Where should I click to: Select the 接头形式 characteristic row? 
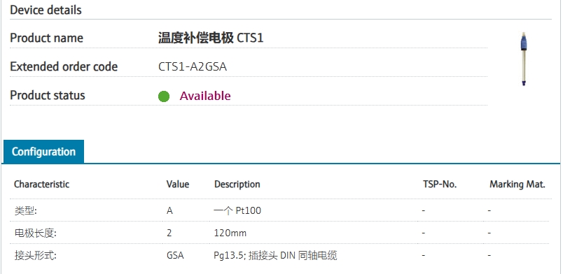point(281,256)
